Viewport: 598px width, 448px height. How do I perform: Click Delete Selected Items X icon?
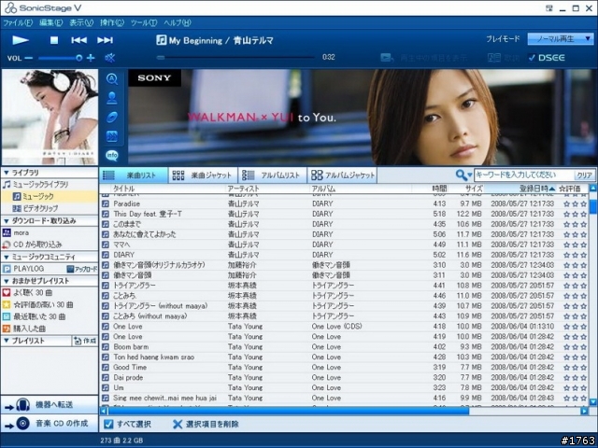[177, 424]
